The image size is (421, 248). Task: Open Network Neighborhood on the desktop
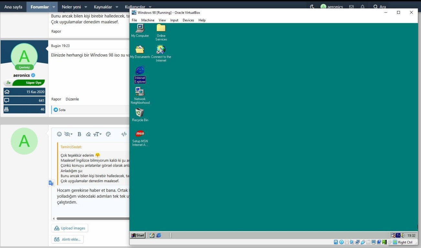140,93
